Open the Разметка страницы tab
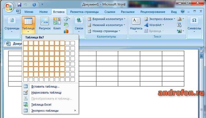Screen dimensions: 206x118 click(84, 12)
